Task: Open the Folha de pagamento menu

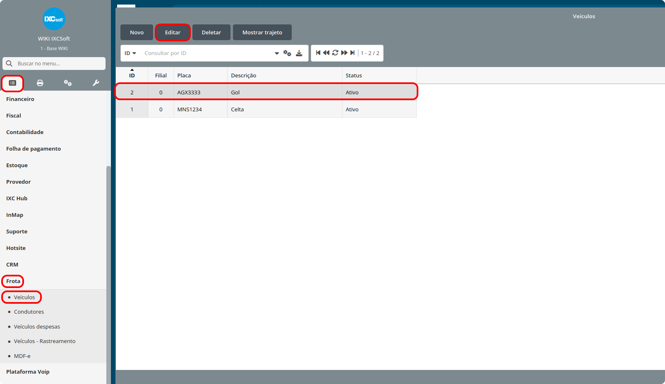Action: coord(34,149)
